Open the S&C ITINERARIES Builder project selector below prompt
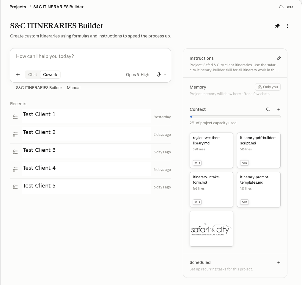 39,88
